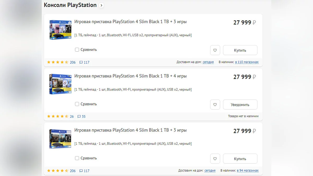
Task: Tick Сравнить checkbox for 4 игры bundle
Action: coord(77,104)
